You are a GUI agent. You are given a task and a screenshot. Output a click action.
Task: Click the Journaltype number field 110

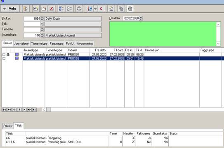tap(32, 35)
